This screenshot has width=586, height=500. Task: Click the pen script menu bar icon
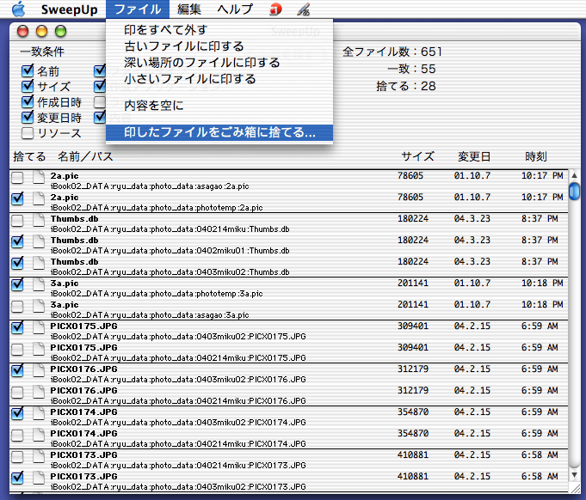click(x=304, y=9)
